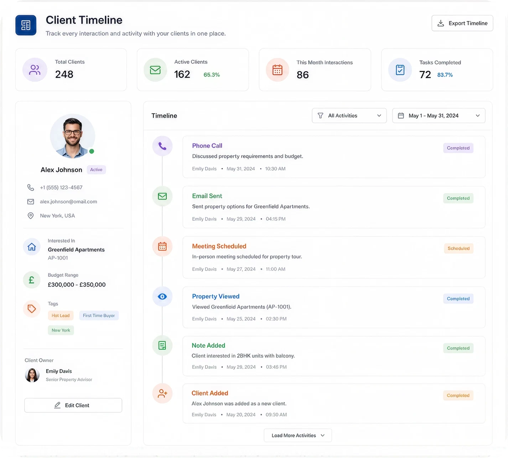Image resolution: width=508 pixels, height=458 pixels.
Task: Open the Property Viewed activity title
Action: 216,296
